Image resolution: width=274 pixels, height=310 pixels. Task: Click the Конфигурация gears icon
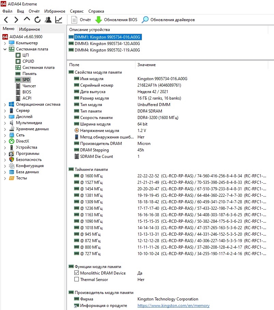coord(12,166)
